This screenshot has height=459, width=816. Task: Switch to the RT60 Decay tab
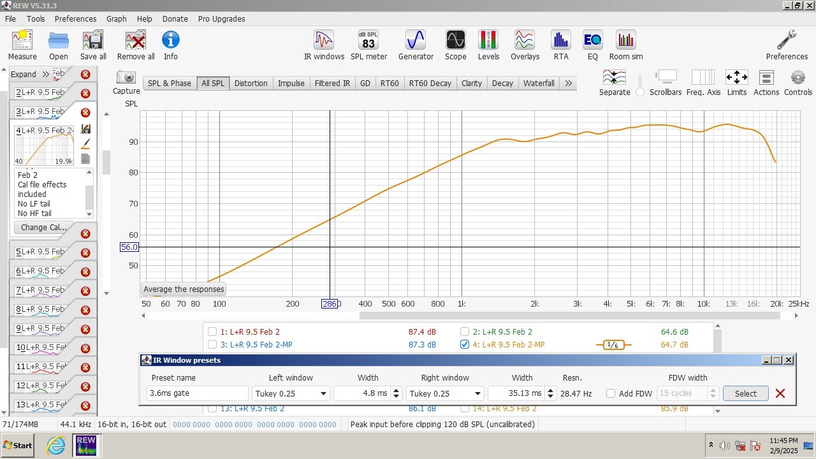coord(430,83)
